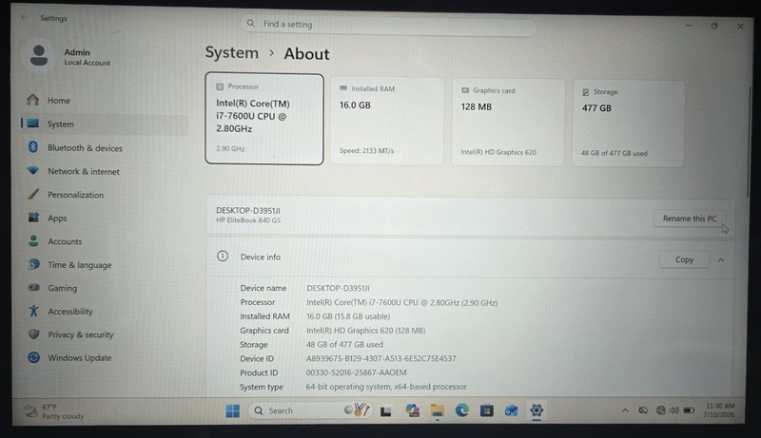Click the battery tray icon
This screenshot has width=761, height=438.
(x=689, y=410)
